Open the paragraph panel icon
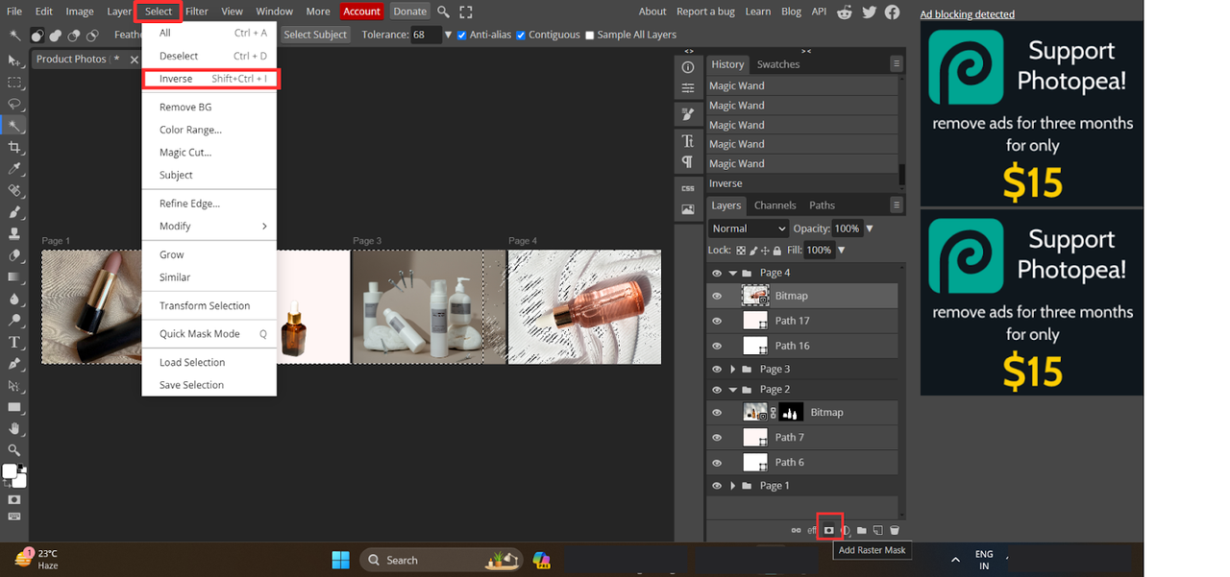 pos(688,161)
